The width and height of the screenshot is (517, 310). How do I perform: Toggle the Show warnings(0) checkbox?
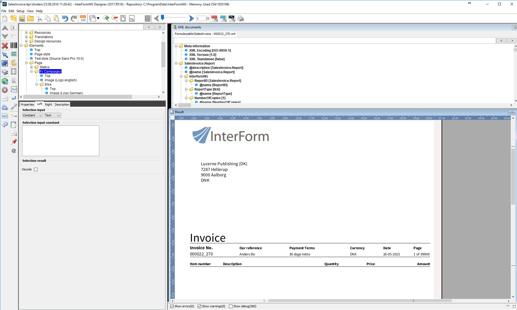(199, 306)
